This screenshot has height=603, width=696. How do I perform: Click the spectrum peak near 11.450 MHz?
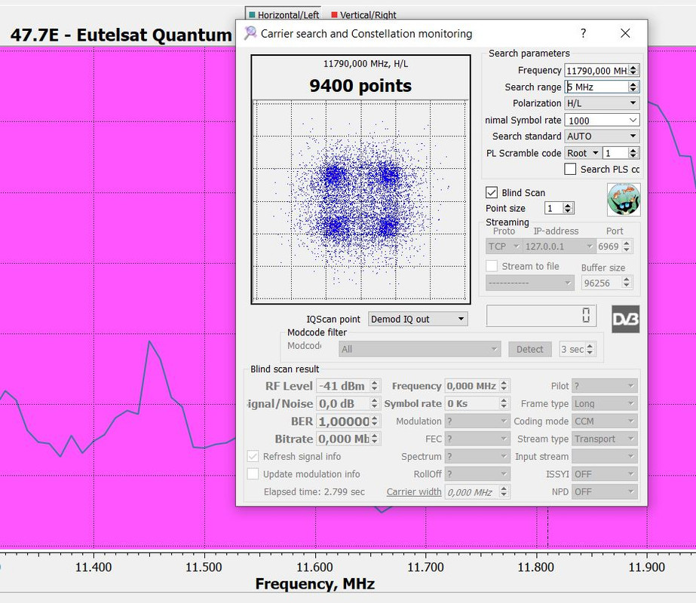pos(149,341)
